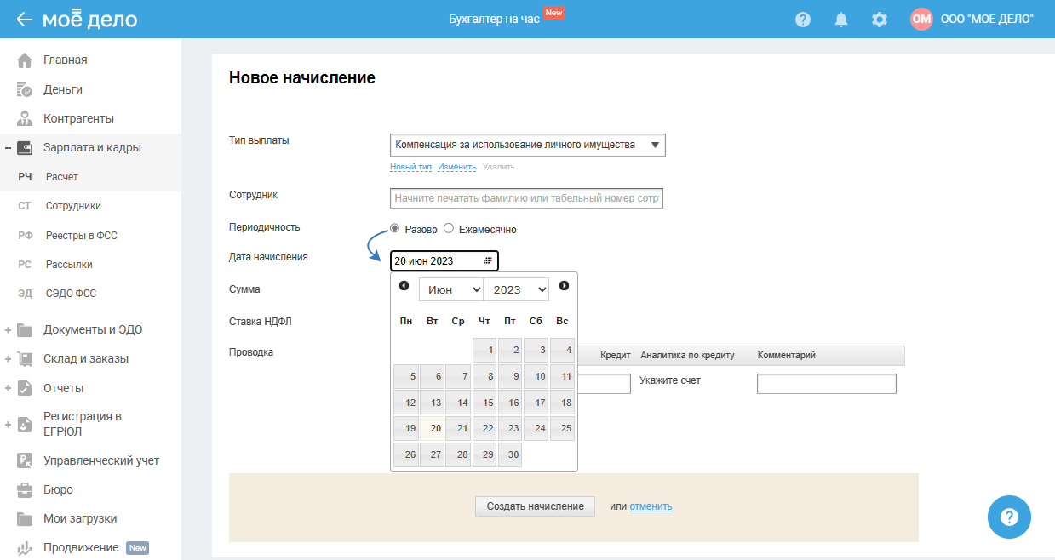Open the month dropdown showing Июнь

(x=450, y=290)
